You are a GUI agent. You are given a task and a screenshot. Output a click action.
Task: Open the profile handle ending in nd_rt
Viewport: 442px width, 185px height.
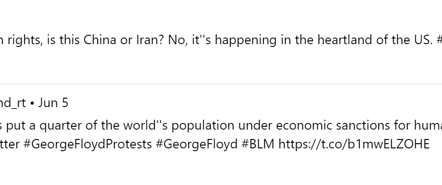(x=13, y=102)
